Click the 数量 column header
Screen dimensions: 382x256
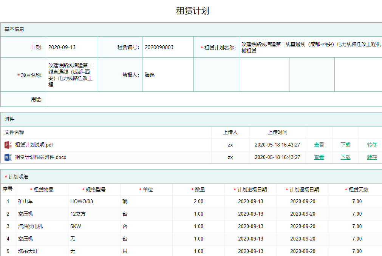(x=198, y=190)
